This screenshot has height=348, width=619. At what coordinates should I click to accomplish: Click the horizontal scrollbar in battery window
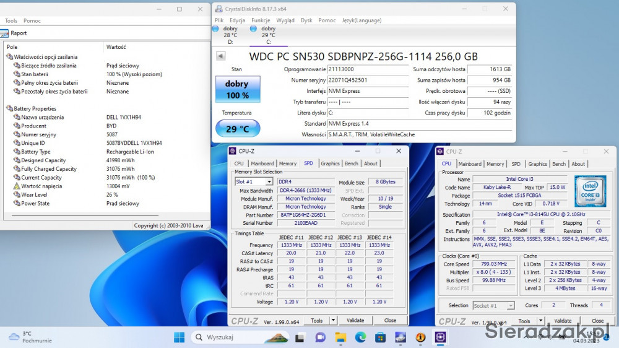[85, 215]
